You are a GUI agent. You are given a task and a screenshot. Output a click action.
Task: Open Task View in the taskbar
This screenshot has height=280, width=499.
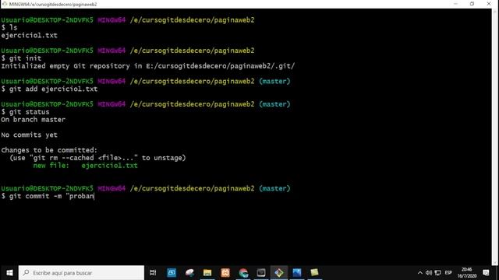tap(153, 273)
